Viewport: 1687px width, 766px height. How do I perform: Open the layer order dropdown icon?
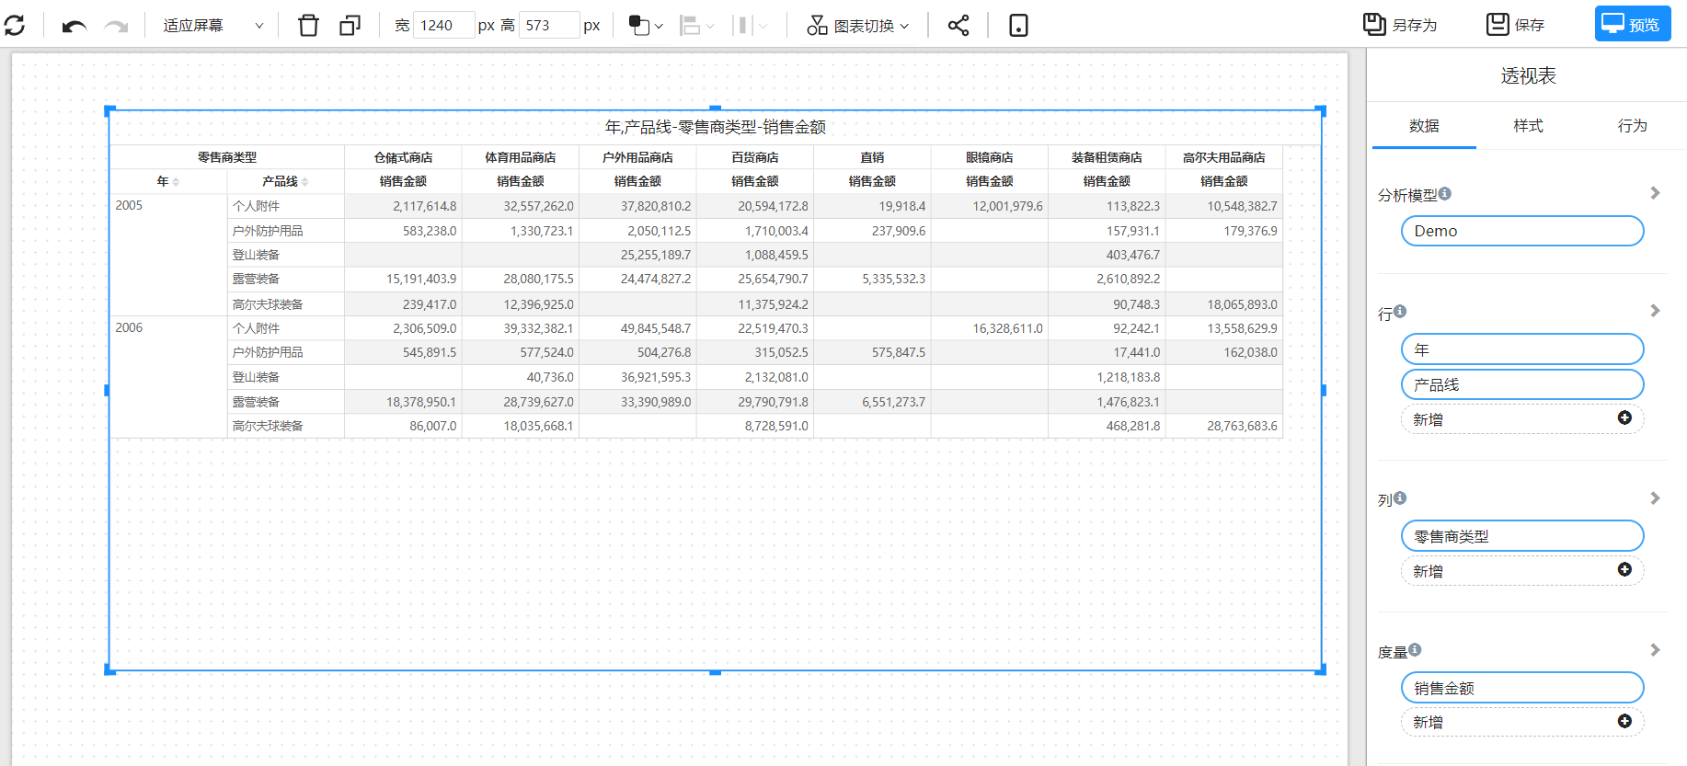pos(646,26)
